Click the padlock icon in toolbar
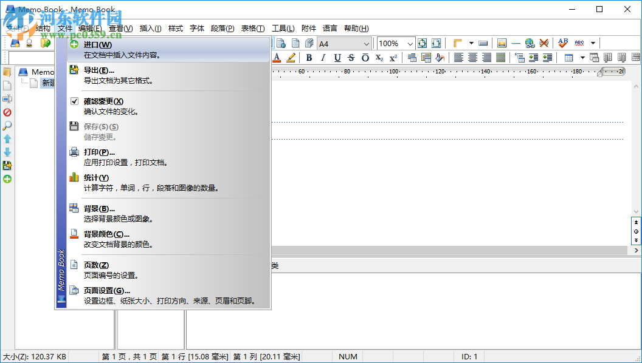The image size is (642, 363). coord(29,43)
